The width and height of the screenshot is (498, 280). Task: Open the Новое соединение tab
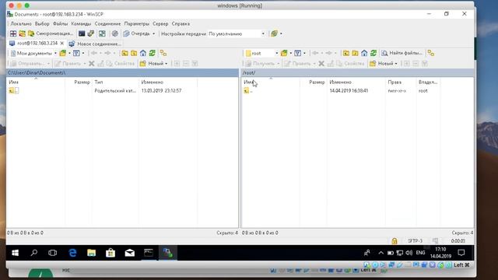pos(95,44)
